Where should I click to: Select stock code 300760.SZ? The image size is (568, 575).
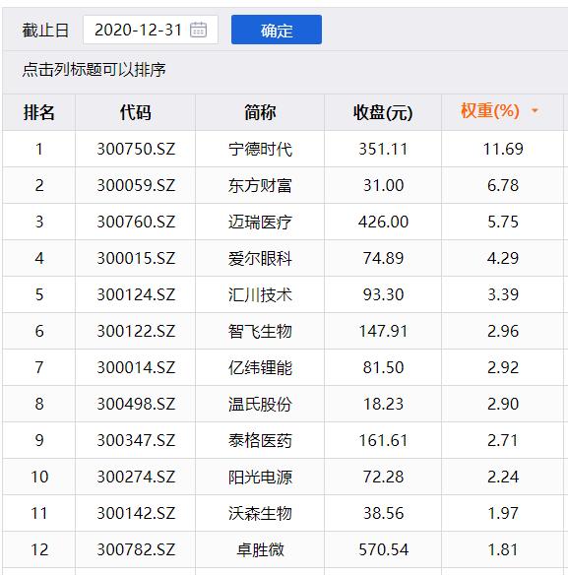click(x=136, y=222)
